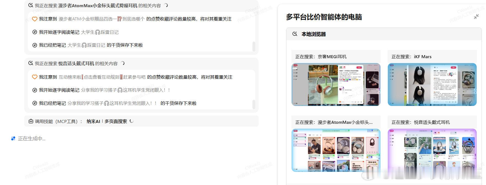Click label 正在搜索：京奢MEGI耳机
The height and width of the screenshot is (185, 486).
tap(321, 57)
